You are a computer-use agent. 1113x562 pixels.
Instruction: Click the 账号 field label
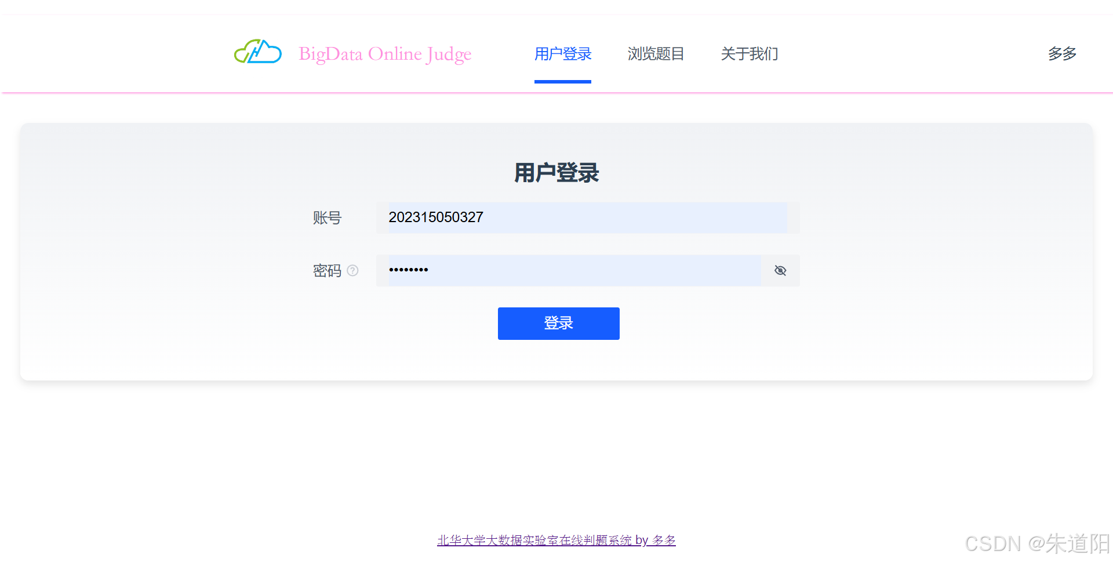click(x=328, y=217)
